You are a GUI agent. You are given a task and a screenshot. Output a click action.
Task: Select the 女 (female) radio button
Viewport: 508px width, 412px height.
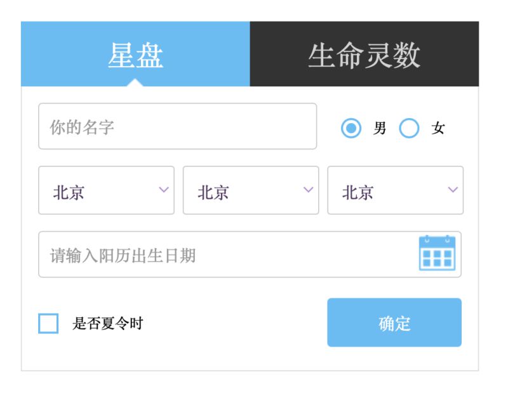(410, 128)
